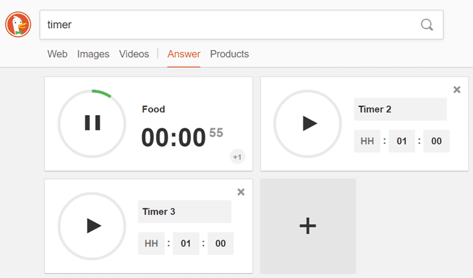Click the minutes field showing 01 in Timer 3
This screenshot has width=473, height=278.
(186, 244)
